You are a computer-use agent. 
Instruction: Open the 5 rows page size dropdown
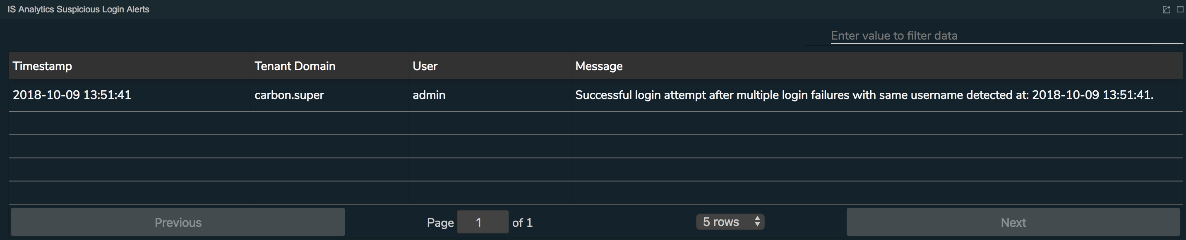click(730, 221)
